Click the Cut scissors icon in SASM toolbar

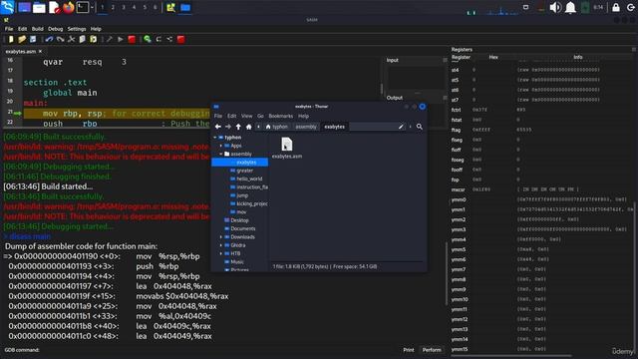tap(71, 39)
